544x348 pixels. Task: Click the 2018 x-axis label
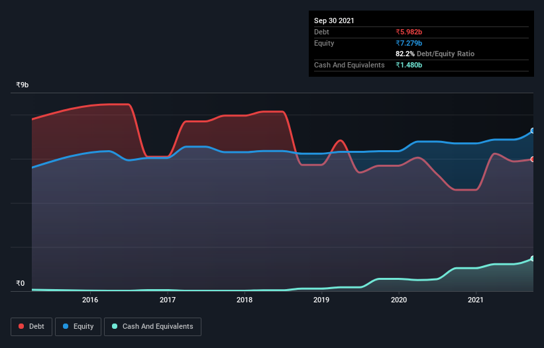point(245,300)
